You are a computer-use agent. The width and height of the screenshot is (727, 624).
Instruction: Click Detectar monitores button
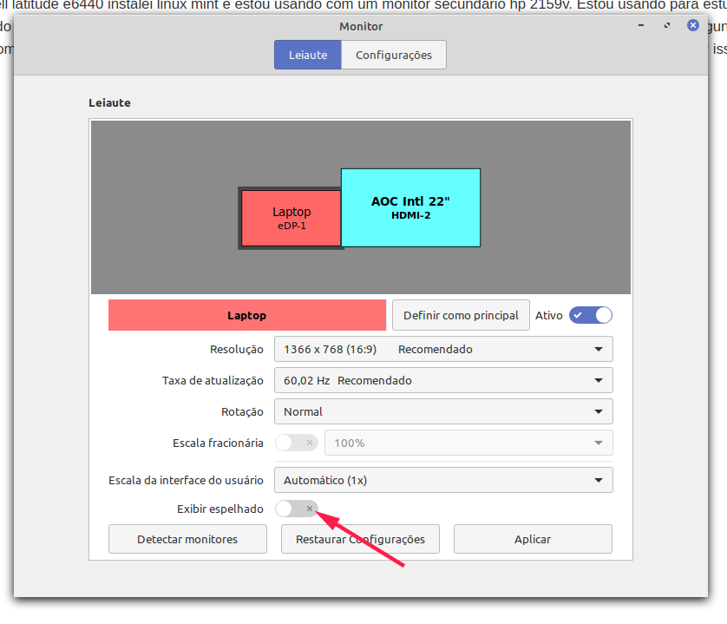[x=187, y=539]
